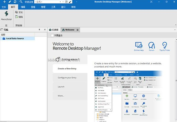The height and width of the screenshot is (122, 177).
Task: Select the Configure your Entry step
Action: [70, 78]
